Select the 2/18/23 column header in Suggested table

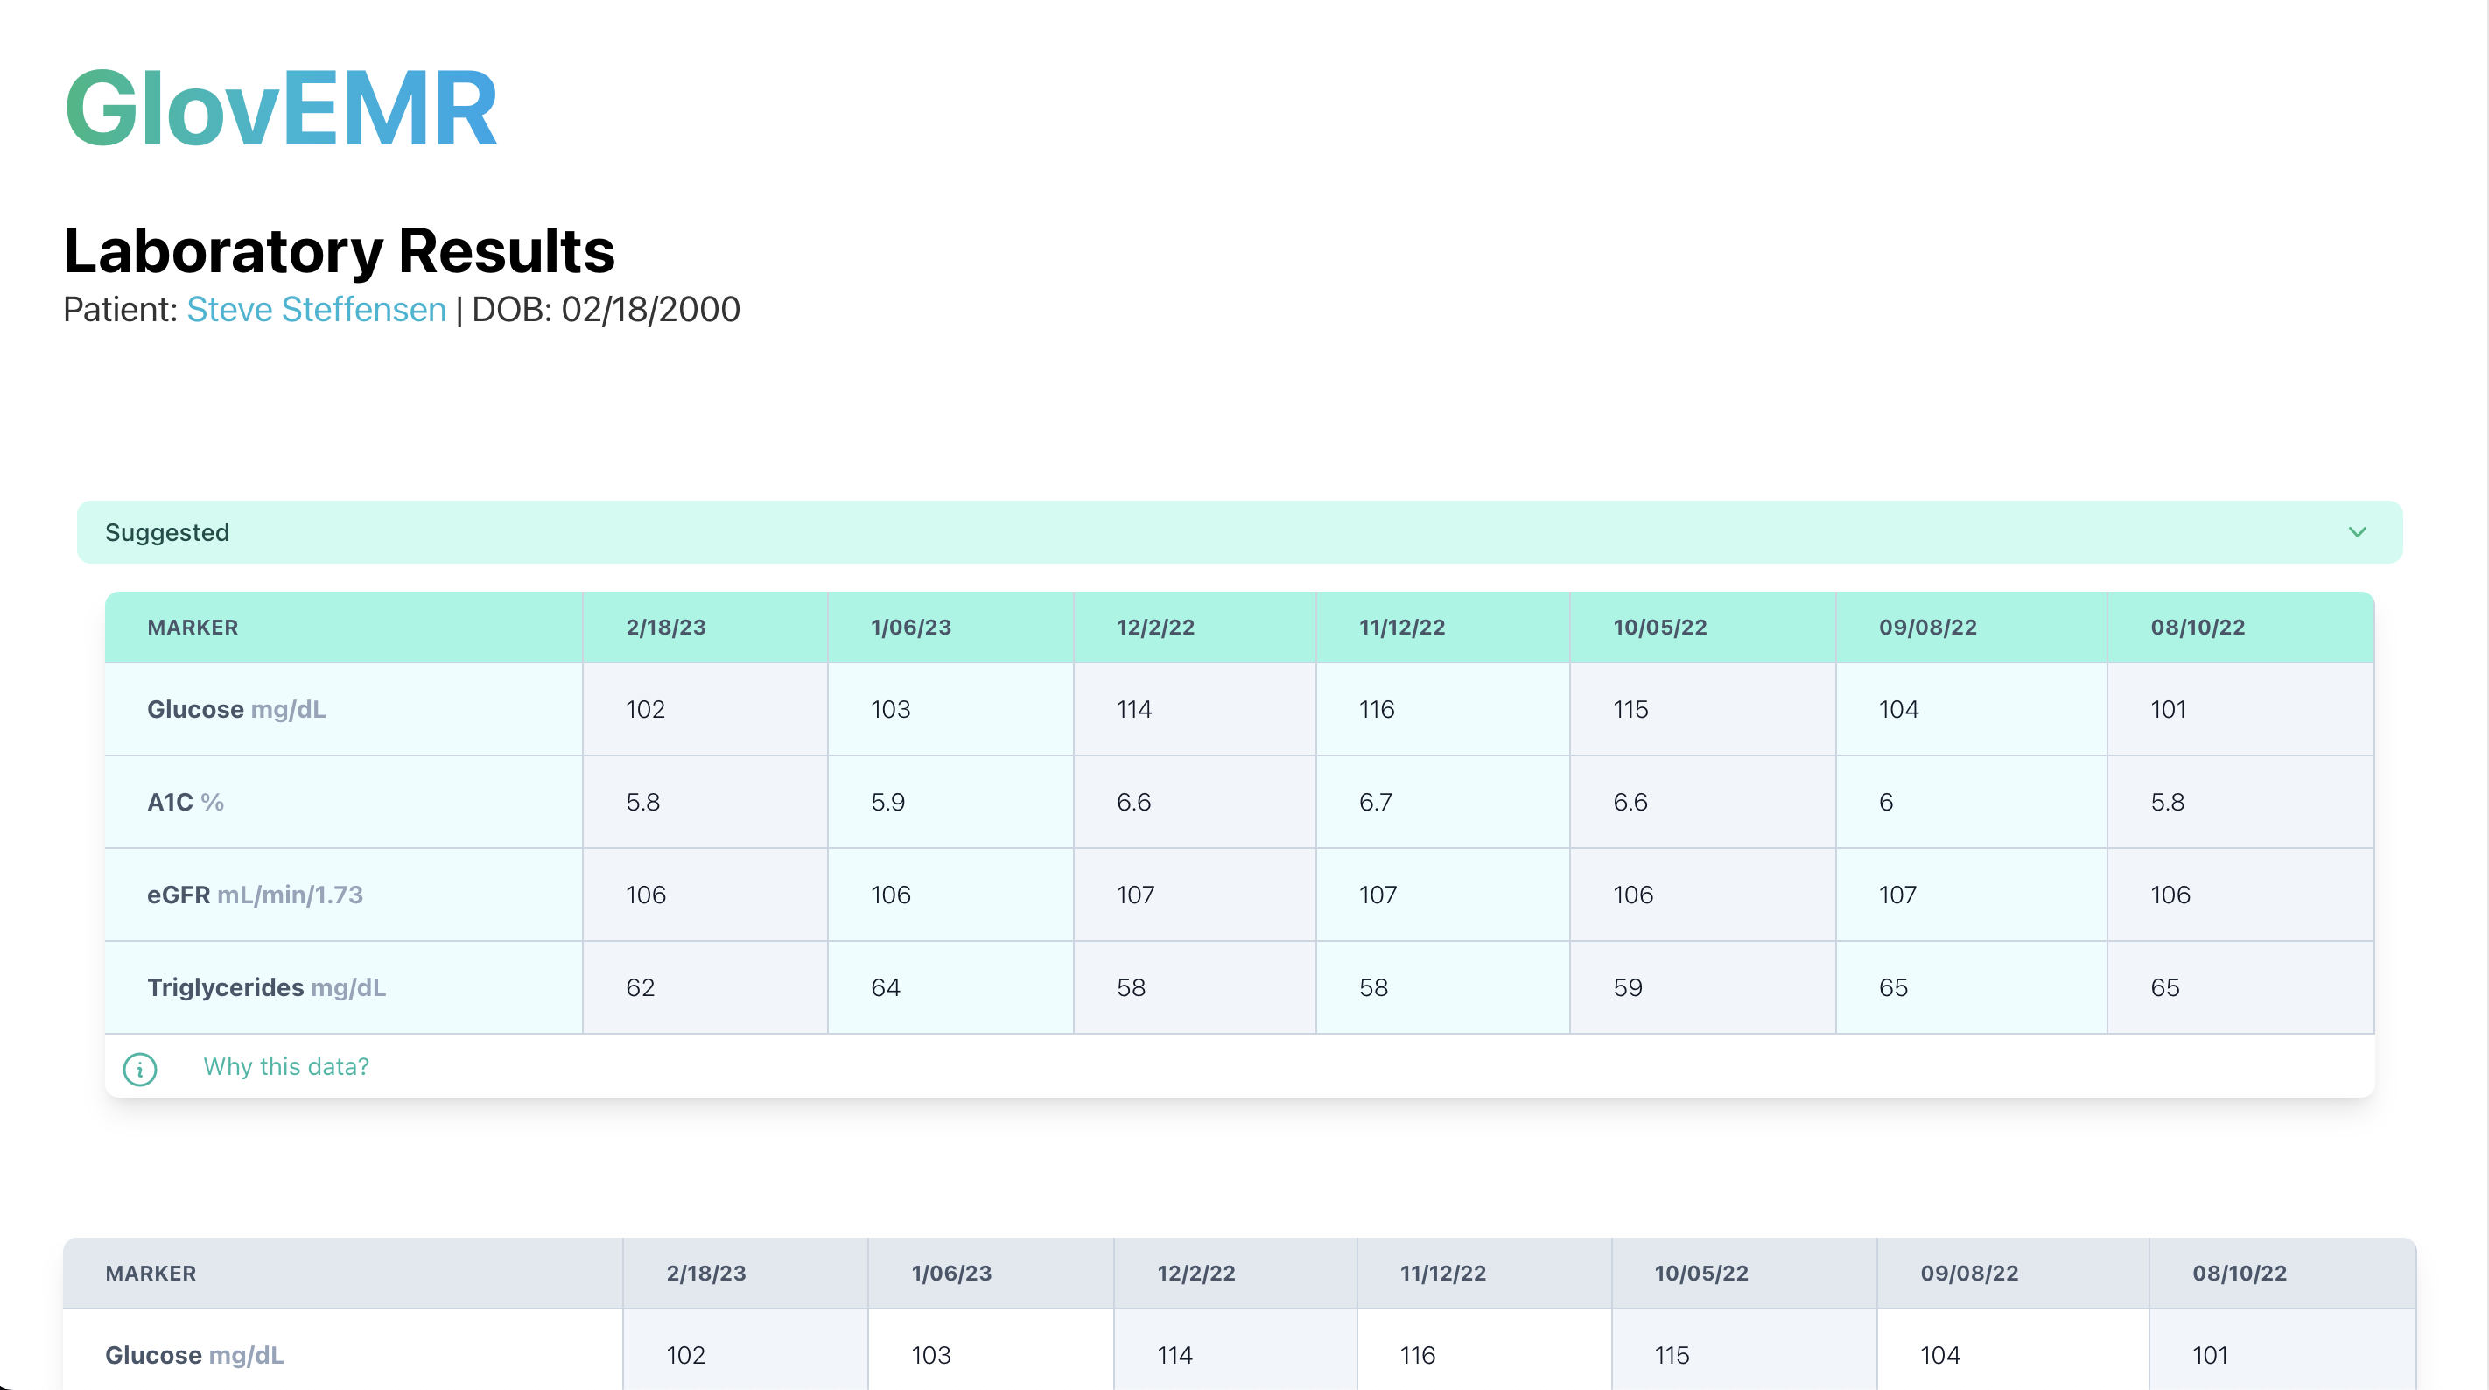pyautogui.click(x=666, y=628)
